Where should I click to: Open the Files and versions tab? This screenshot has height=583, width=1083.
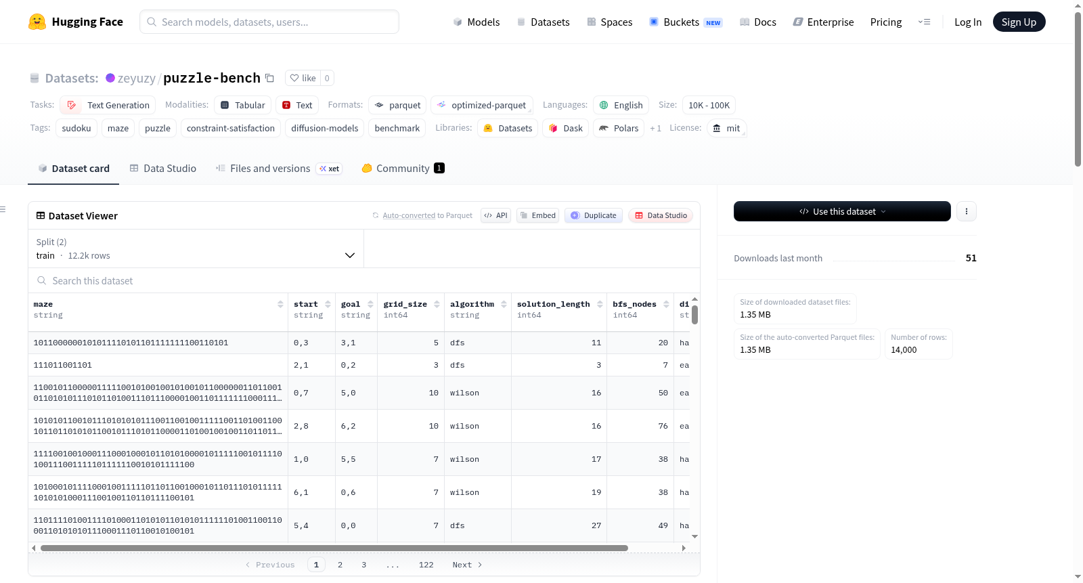tap(278, 168)
